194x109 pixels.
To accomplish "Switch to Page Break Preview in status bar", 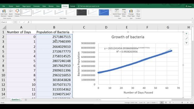I will pos(170,103).
